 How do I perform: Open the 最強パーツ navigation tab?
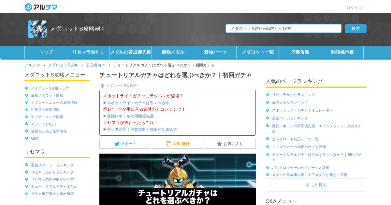215,52
